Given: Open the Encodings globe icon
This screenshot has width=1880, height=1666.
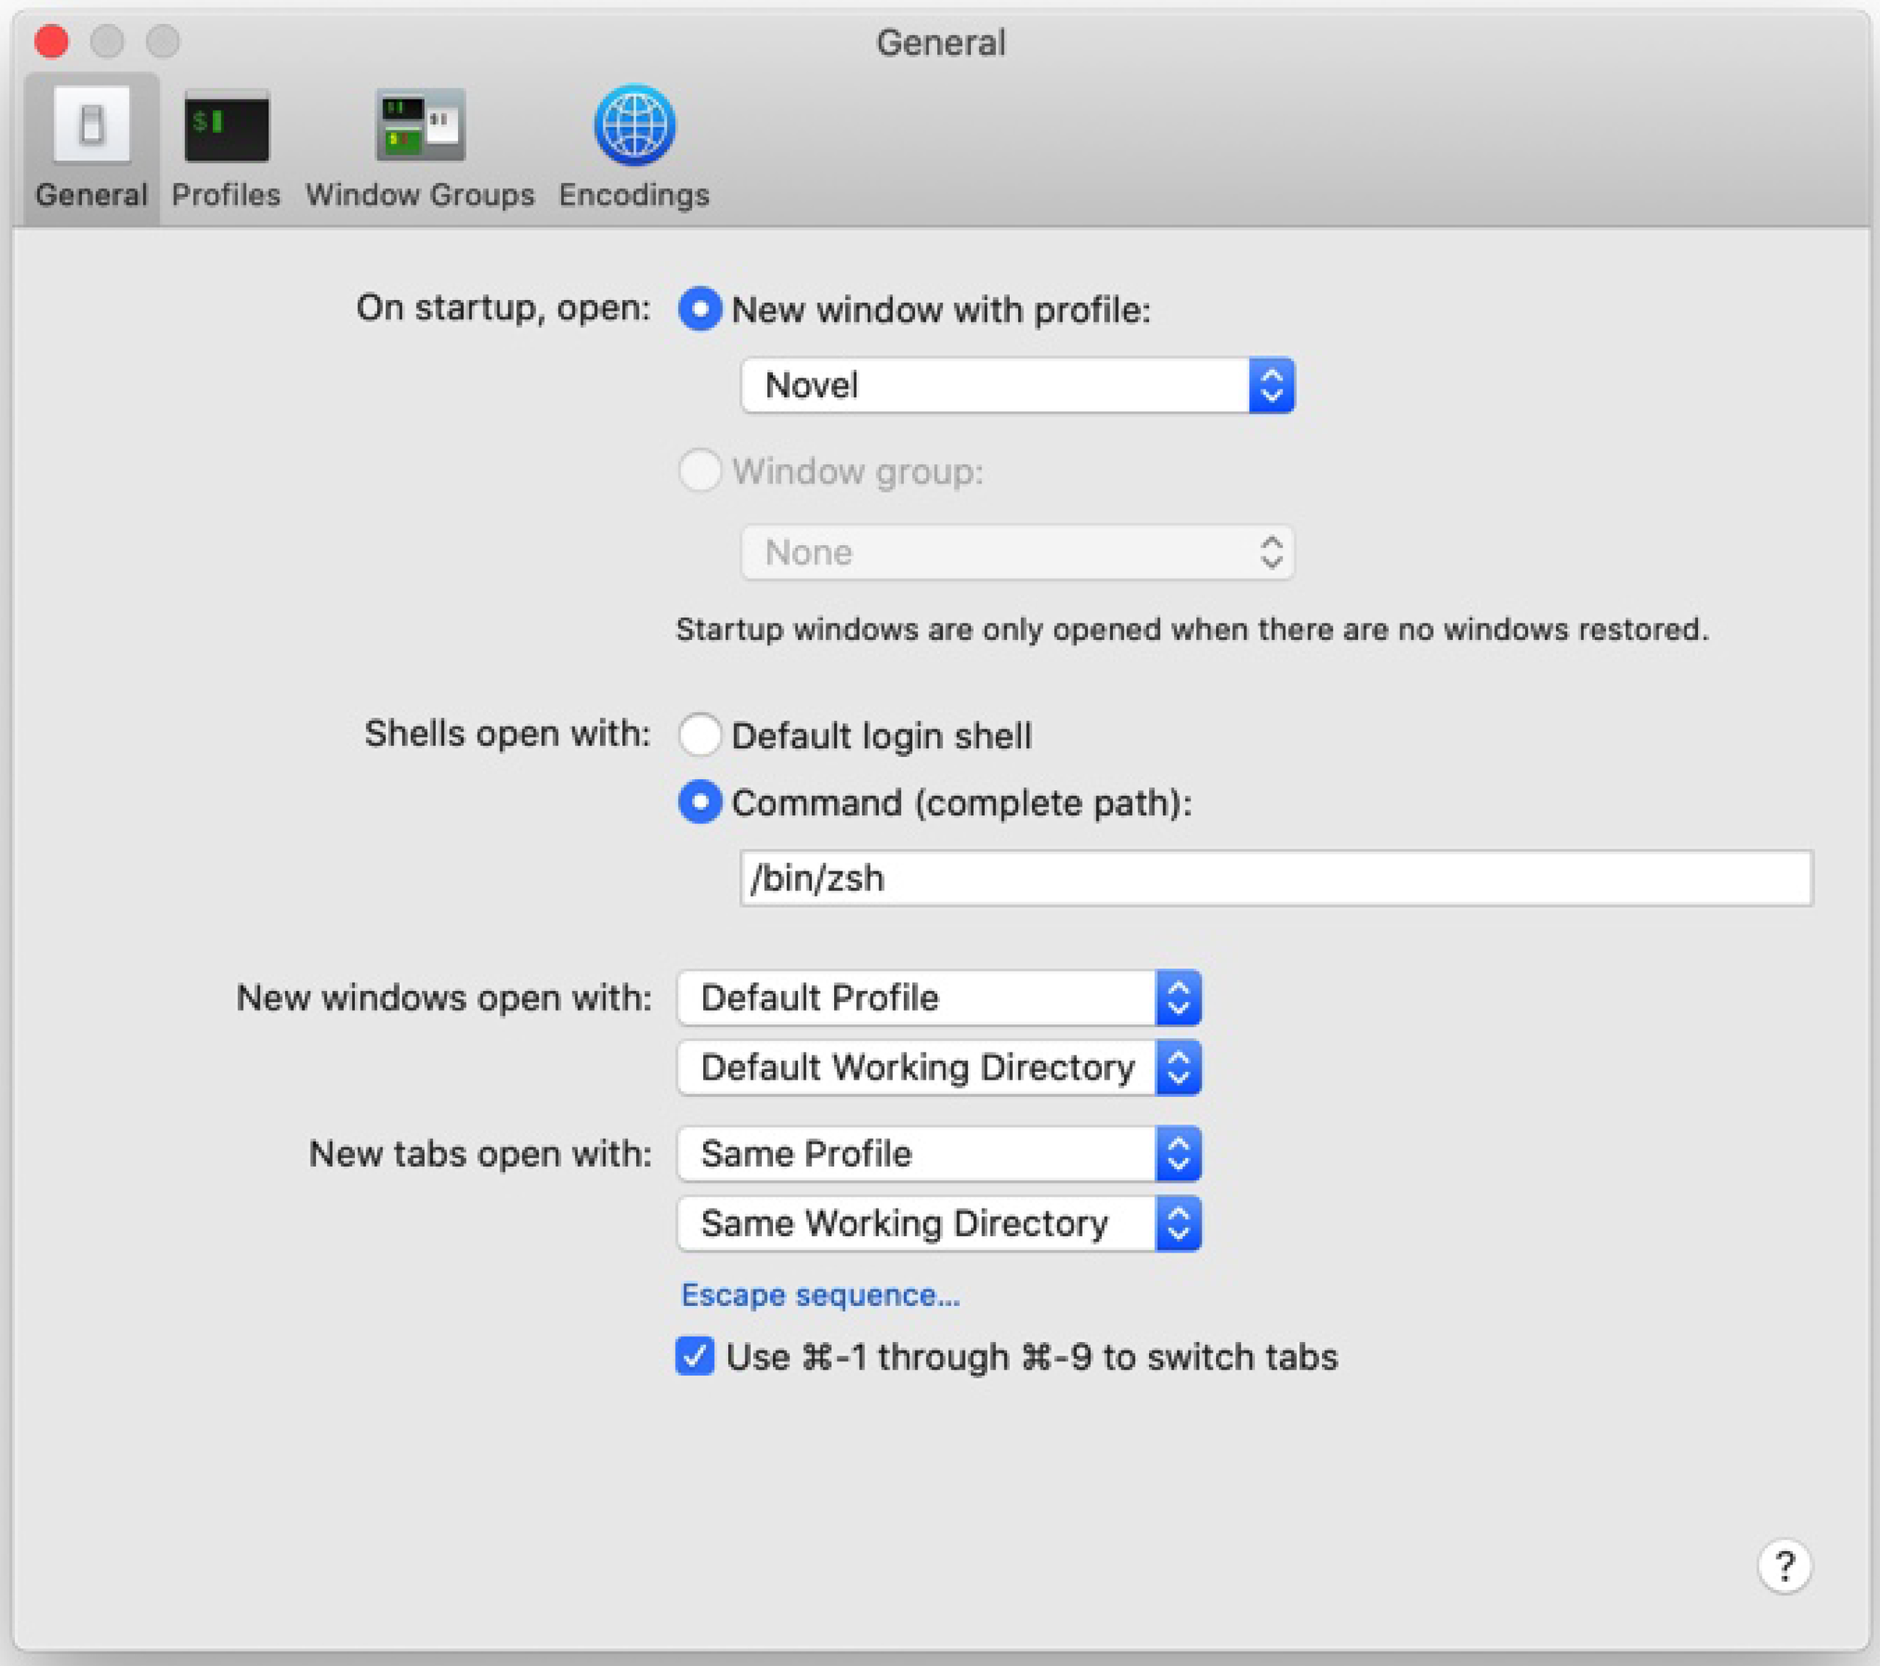Looking at the screenshot, I should 635,125.
